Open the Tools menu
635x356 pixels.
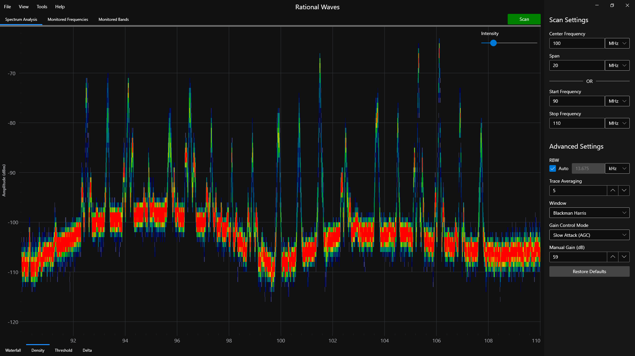click(x=42, y=7)
